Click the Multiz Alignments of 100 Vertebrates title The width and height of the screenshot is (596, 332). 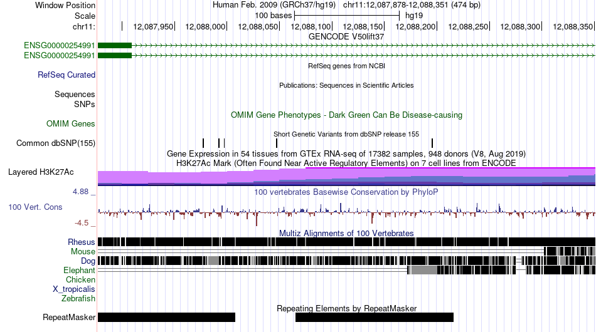pyautogui.click(x=346, y=233)
